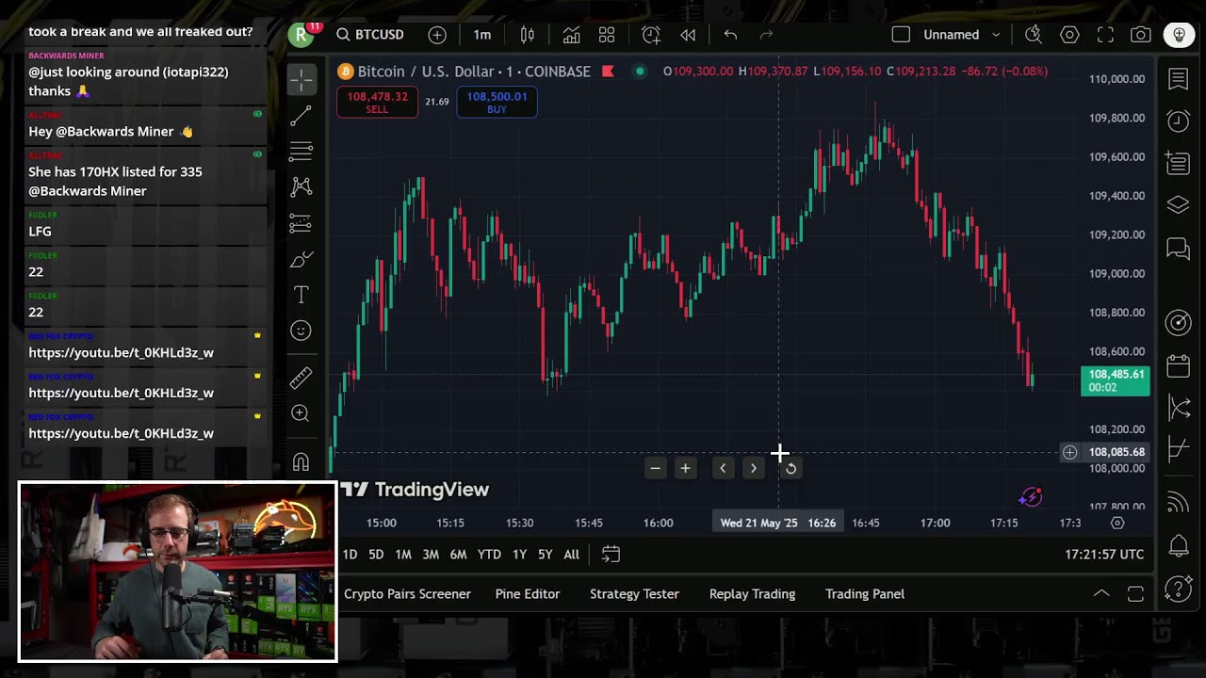
Task: Open the screener target icon
Action: click(1179, 323)
